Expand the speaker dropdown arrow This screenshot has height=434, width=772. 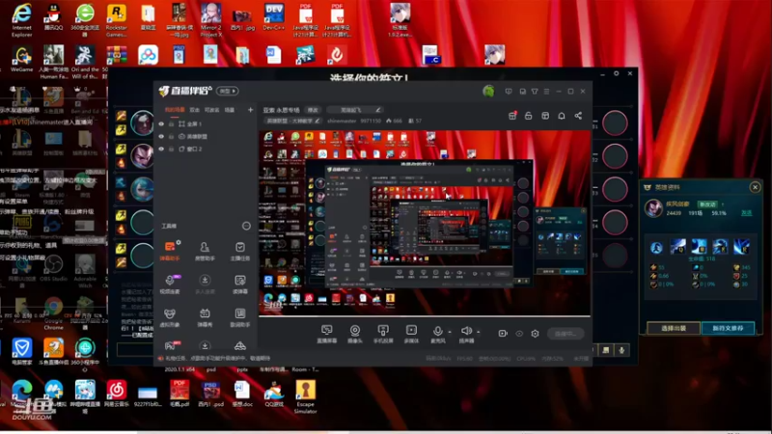(x=478, y=332)
